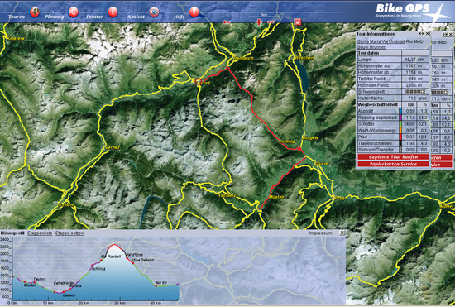Click the red save map icon
Screen dimensions: 455x307
point(298,22)
